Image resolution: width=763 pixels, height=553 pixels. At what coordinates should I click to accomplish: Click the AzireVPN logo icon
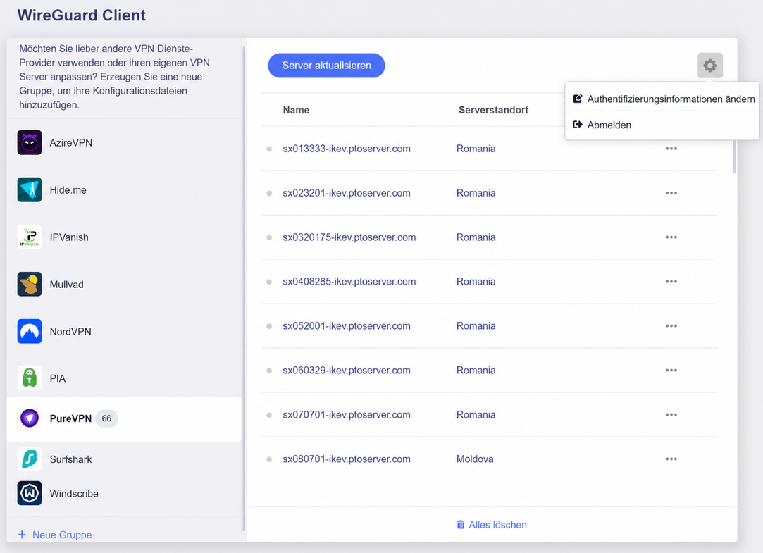point(30,142)
